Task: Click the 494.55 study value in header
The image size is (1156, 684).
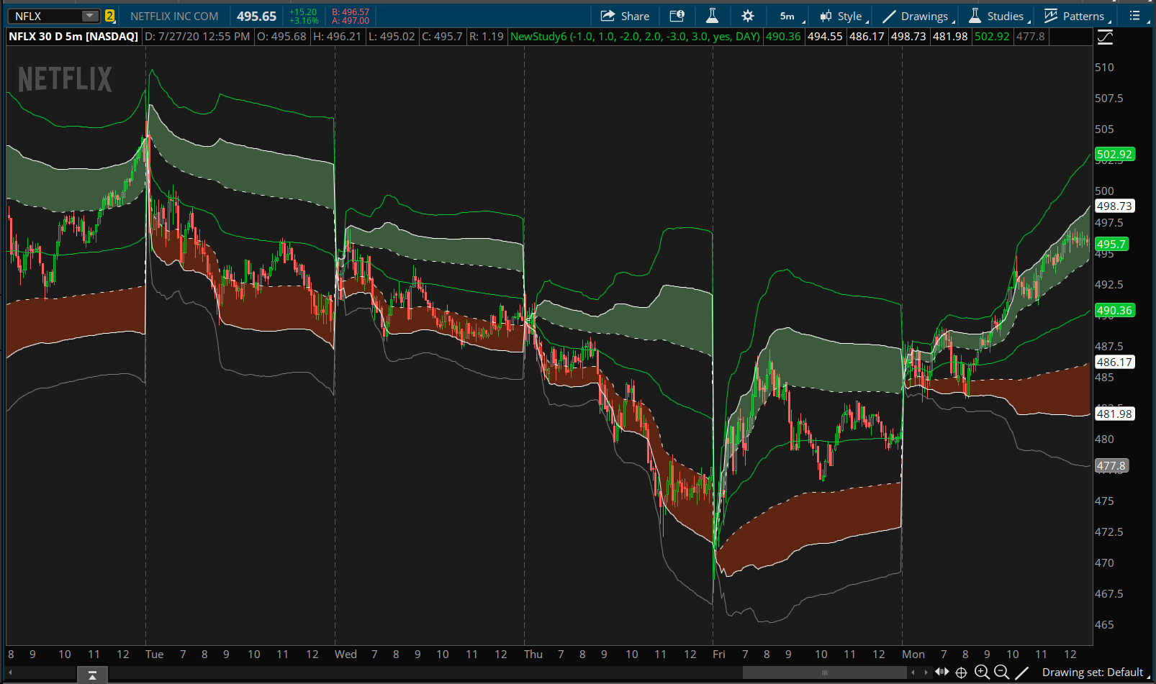Action: coord(825,36)
